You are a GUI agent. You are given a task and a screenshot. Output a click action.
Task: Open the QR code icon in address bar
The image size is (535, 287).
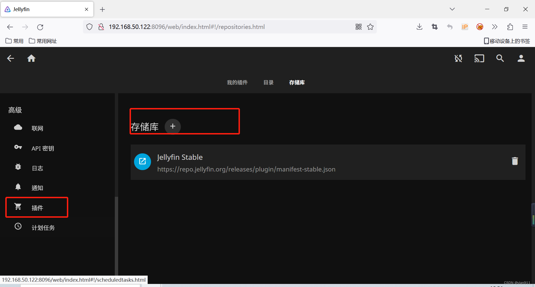click(x=359, y=27)
